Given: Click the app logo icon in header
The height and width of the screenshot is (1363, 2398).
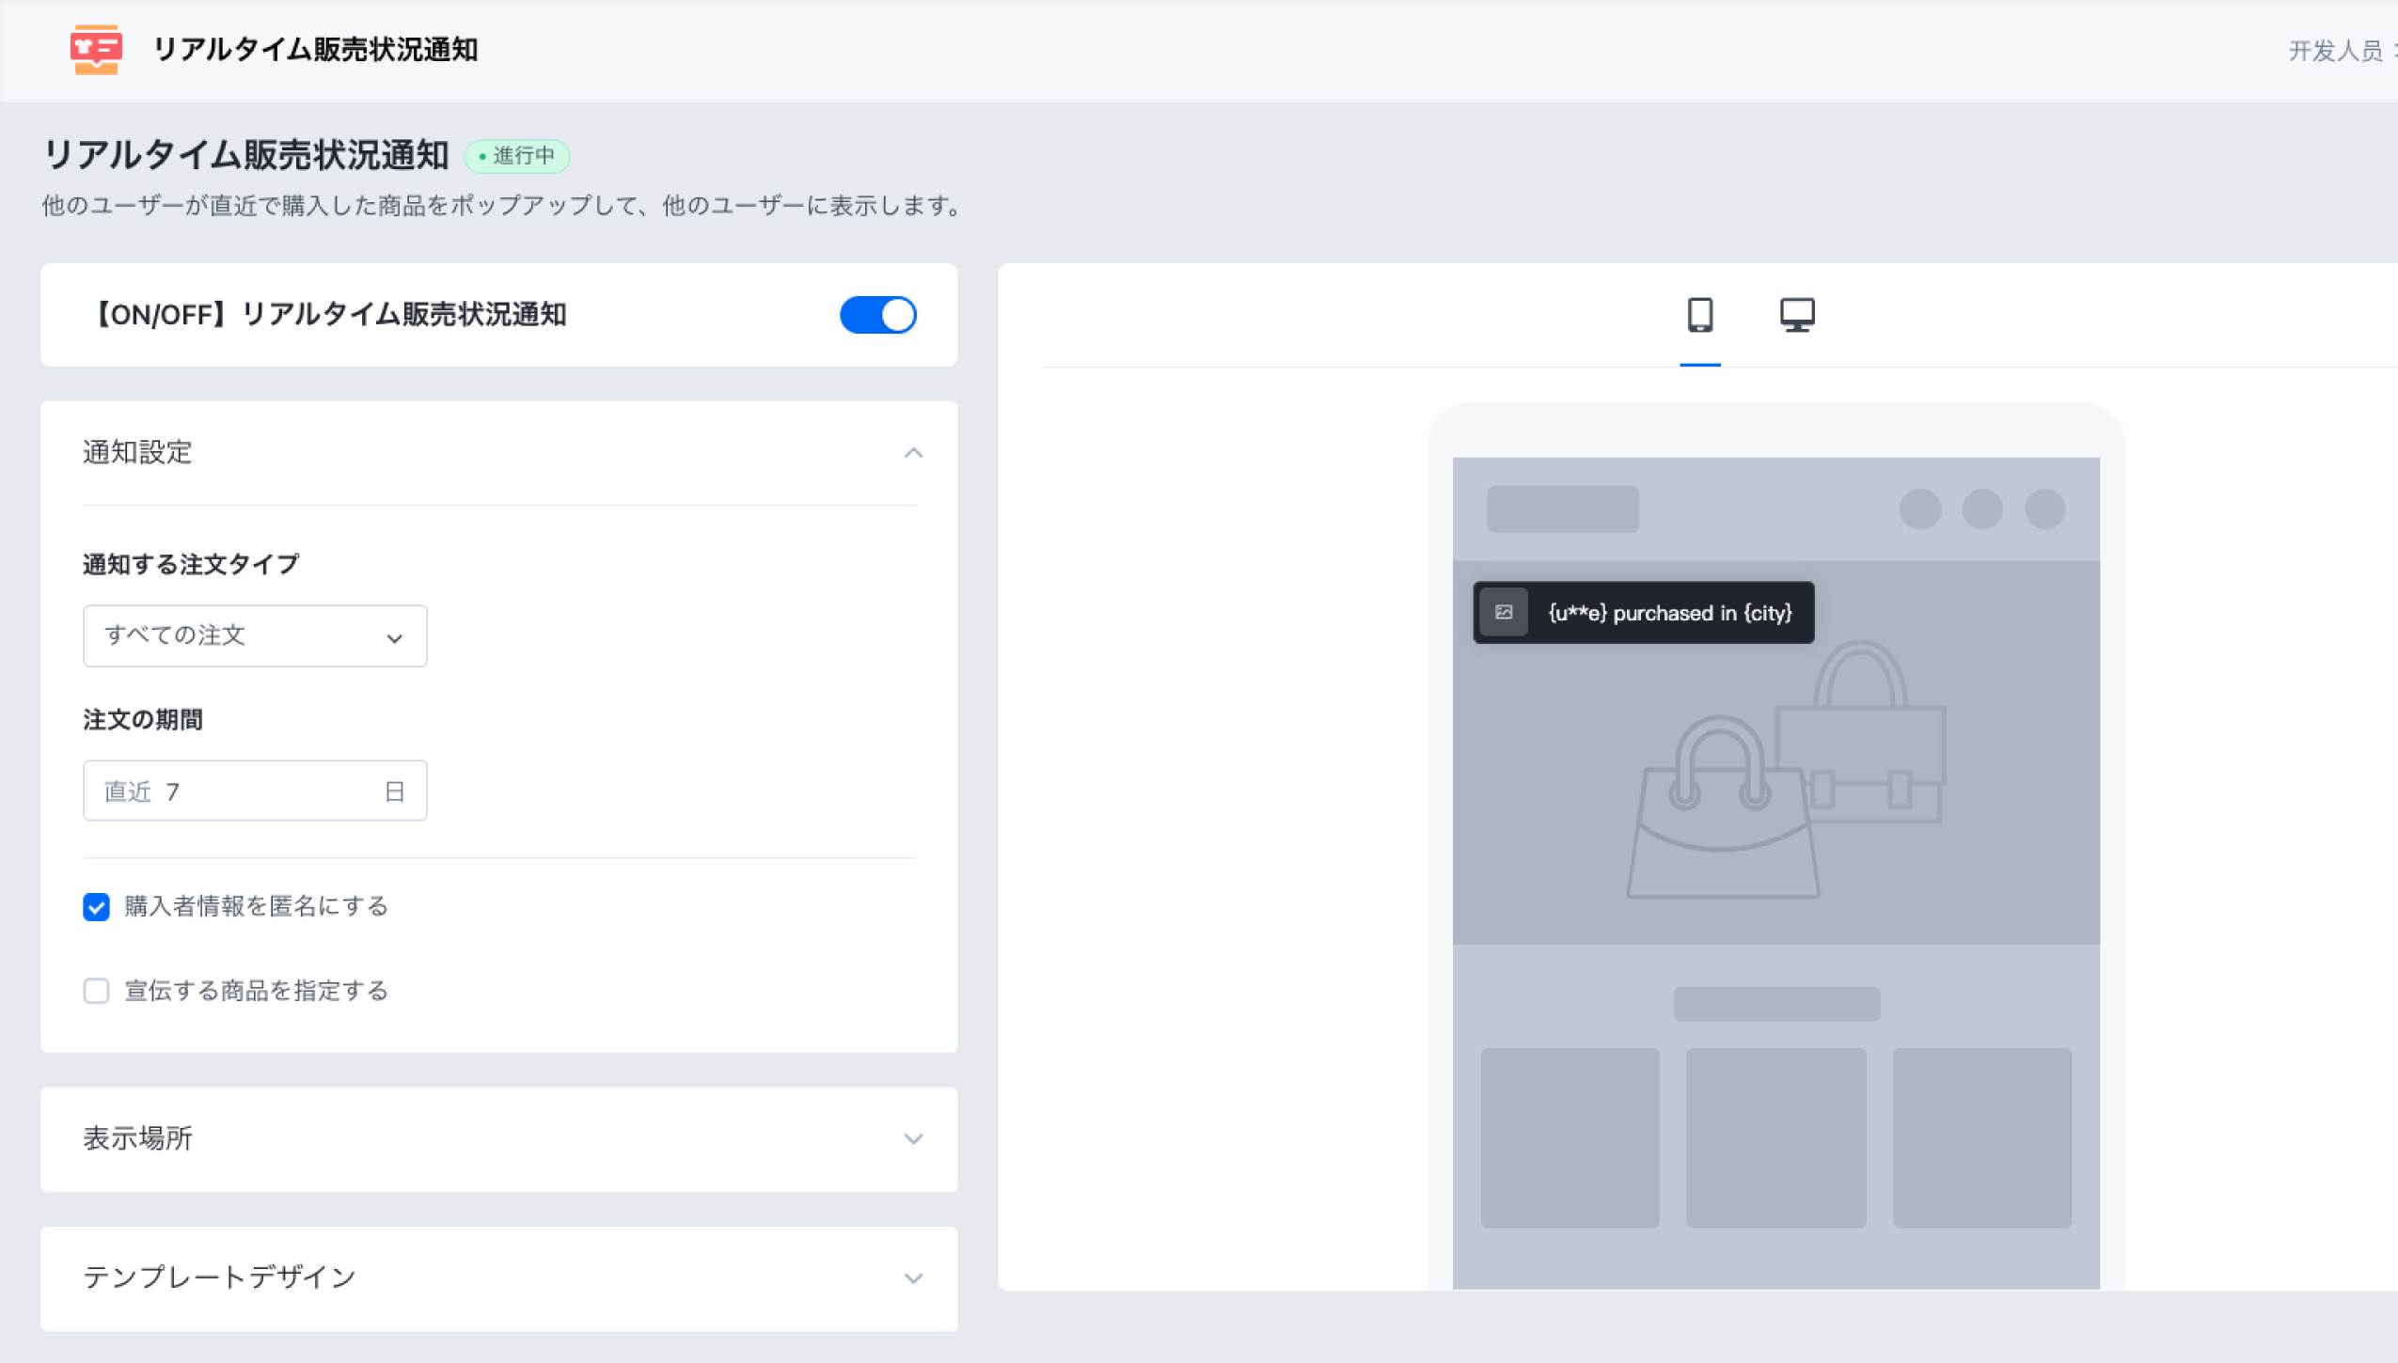Looking at the screenshot, I should (96, 50).
